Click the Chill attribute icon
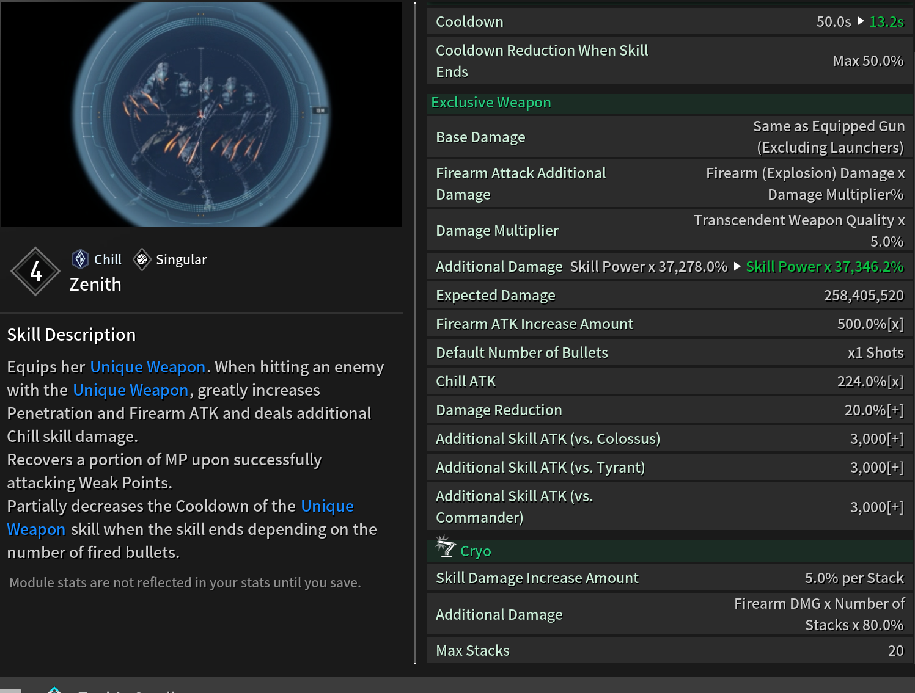The image size is (915, 693). [x=80, y=259]
